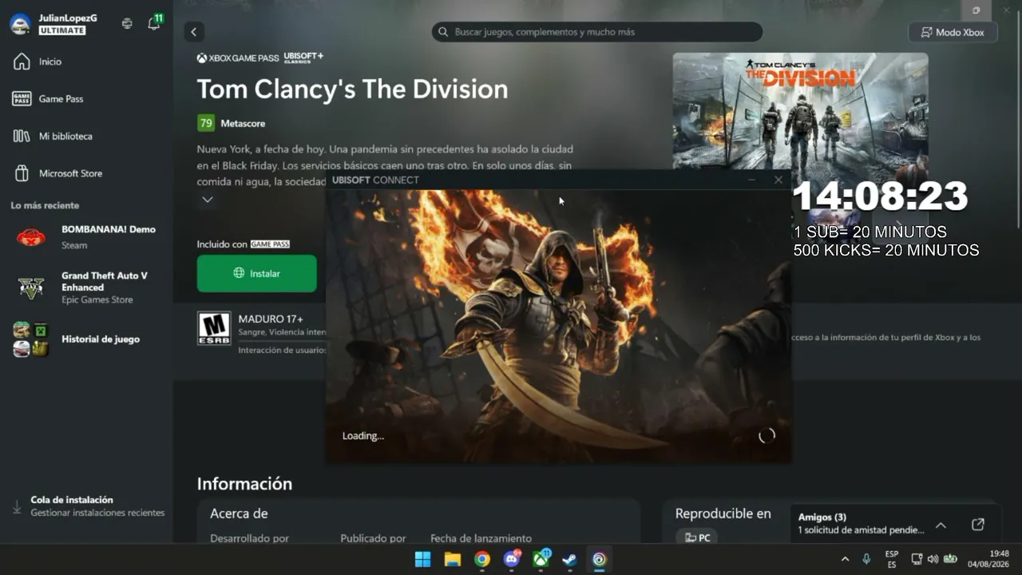Click the 'Publicado por' label

373,538
